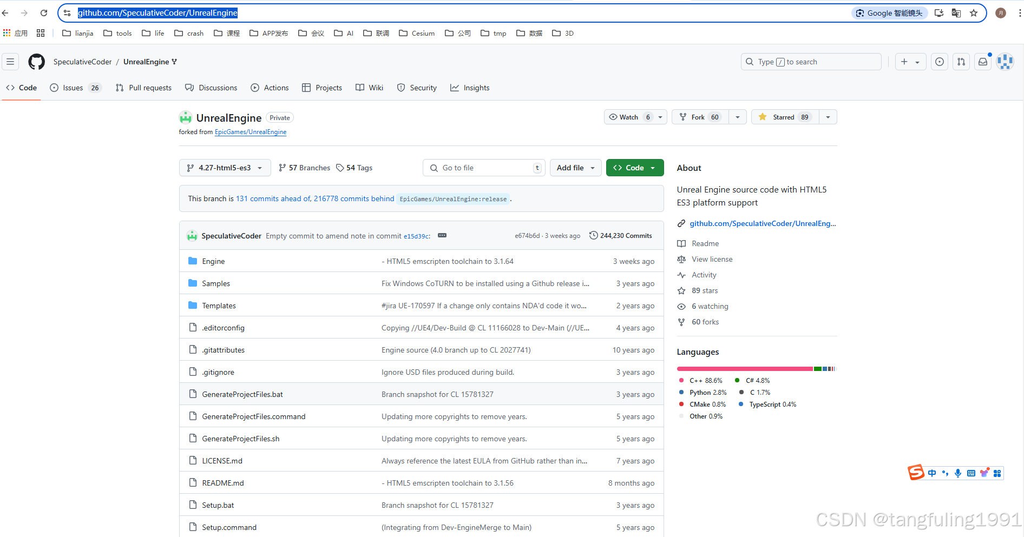Open the Readme book icon link

tap(681, 243)
